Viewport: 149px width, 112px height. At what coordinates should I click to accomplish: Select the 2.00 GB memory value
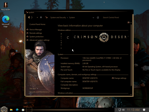pyautogui.click(x=85, y=63)
